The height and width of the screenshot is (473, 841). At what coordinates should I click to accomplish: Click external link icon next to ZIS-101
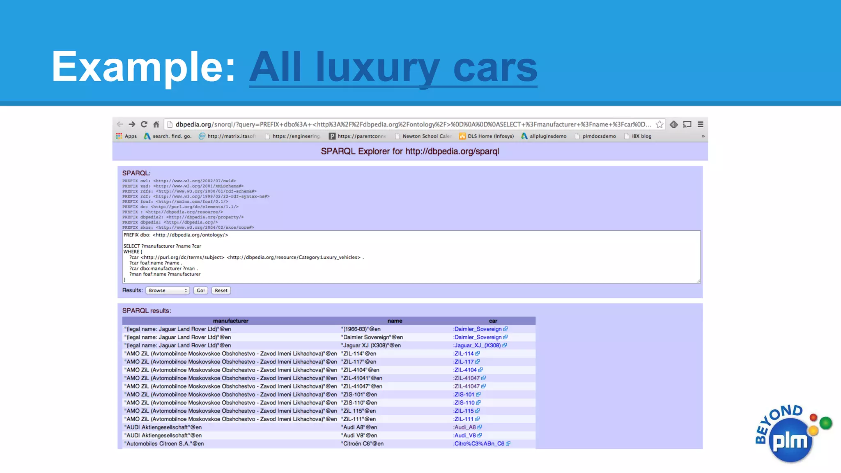478,394
